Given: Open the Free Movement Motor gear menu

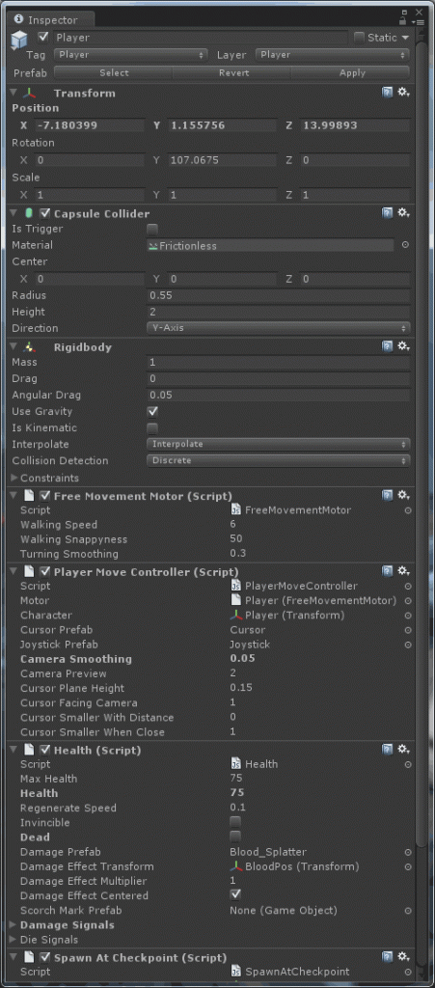Looking at the screenshot, I should [x=403, y=495].
